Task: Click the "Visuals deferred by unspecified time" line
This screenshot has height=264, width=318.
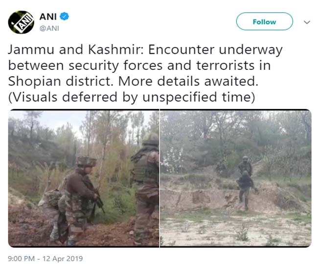Action: point(132,97)
